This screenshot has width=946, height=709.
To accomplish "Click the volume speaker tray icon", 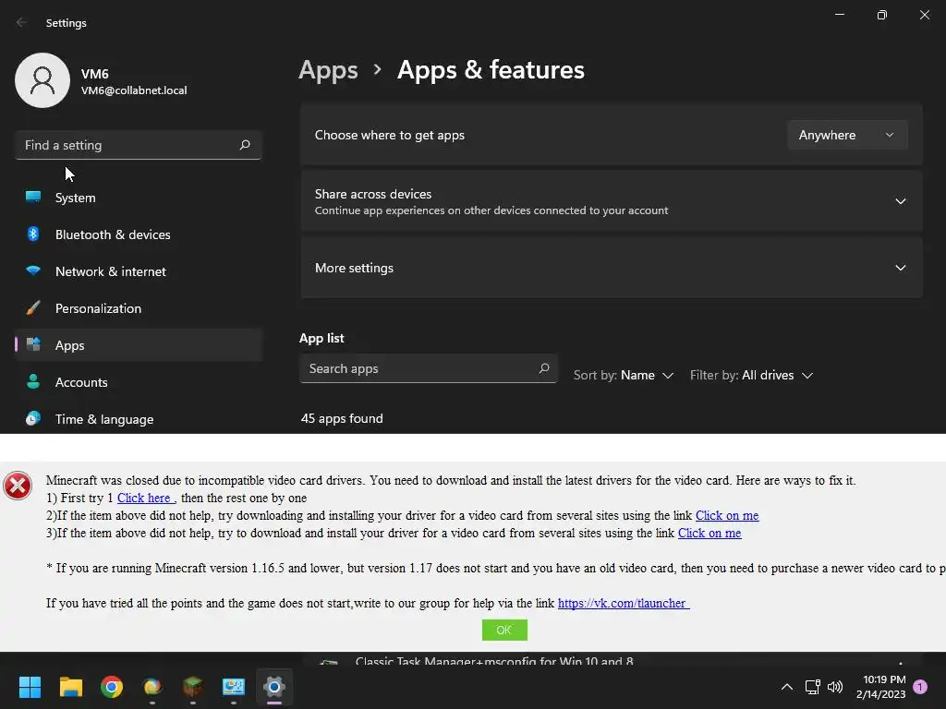I will [x=835, y=687].
